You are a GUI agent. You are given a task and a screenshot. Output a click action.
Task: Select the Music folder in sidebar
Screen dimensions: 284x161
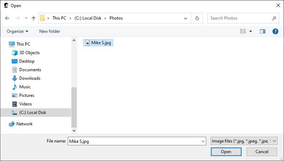[25, 87]
